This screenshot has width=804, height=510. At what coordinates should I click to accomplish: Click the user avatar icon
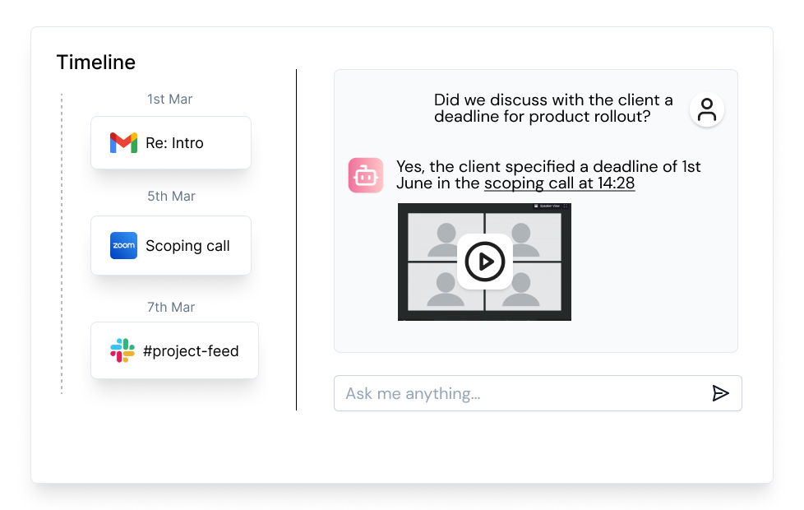(x=706, y=109)
